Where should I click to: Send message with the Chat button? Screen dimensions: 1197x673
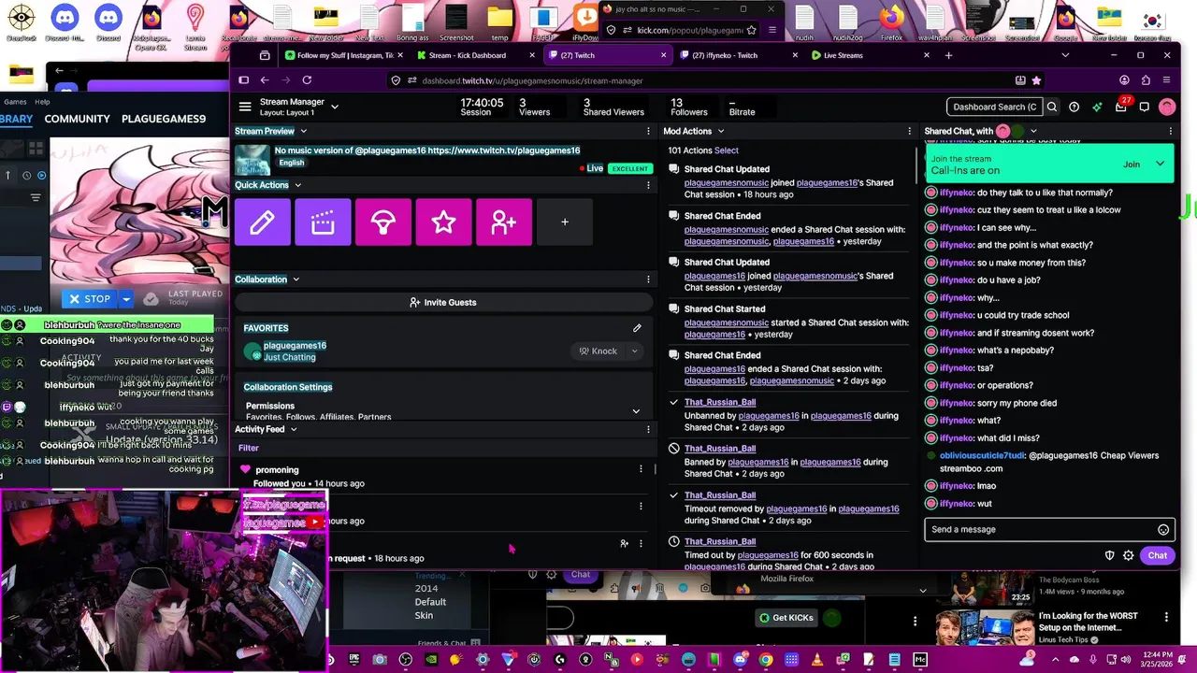[x=1158, y=555]
